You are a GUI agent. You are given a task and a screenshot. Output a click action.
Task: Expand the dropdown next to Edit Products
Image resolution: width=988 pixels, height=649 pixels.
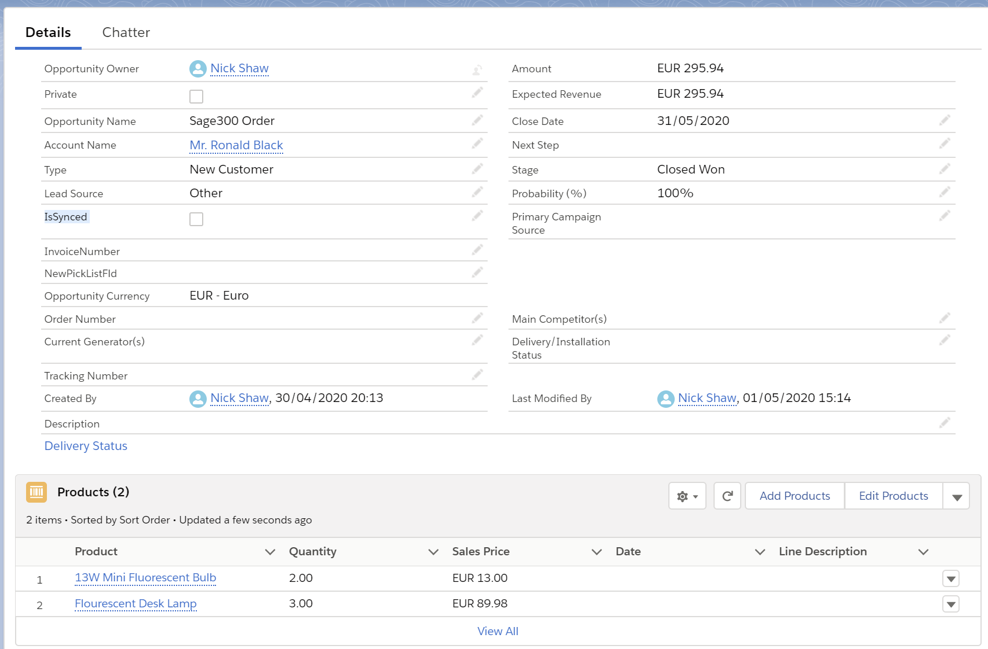tap(957, 497)
